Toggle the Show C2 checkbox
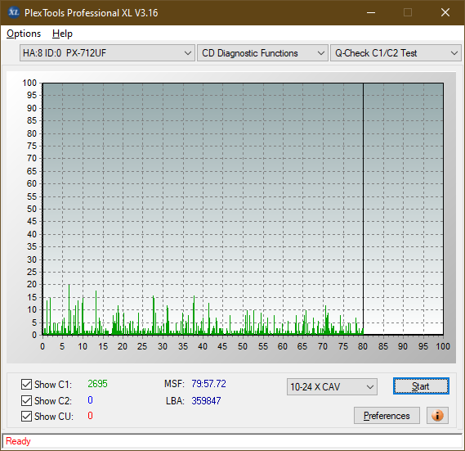This screenshot has width=465, height=451. click(x=26, y=400)
